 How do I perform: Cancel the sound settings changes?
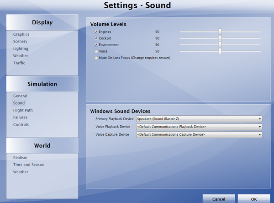[219, 199]
